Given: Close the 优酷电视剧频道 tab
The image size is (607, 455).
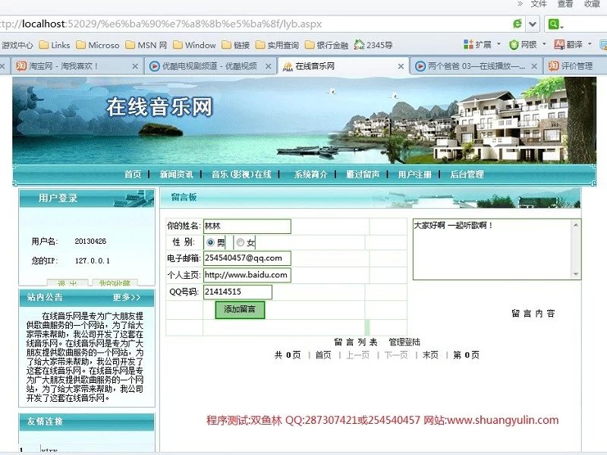Looking at the screenshot, I should [x=268, y=67].
